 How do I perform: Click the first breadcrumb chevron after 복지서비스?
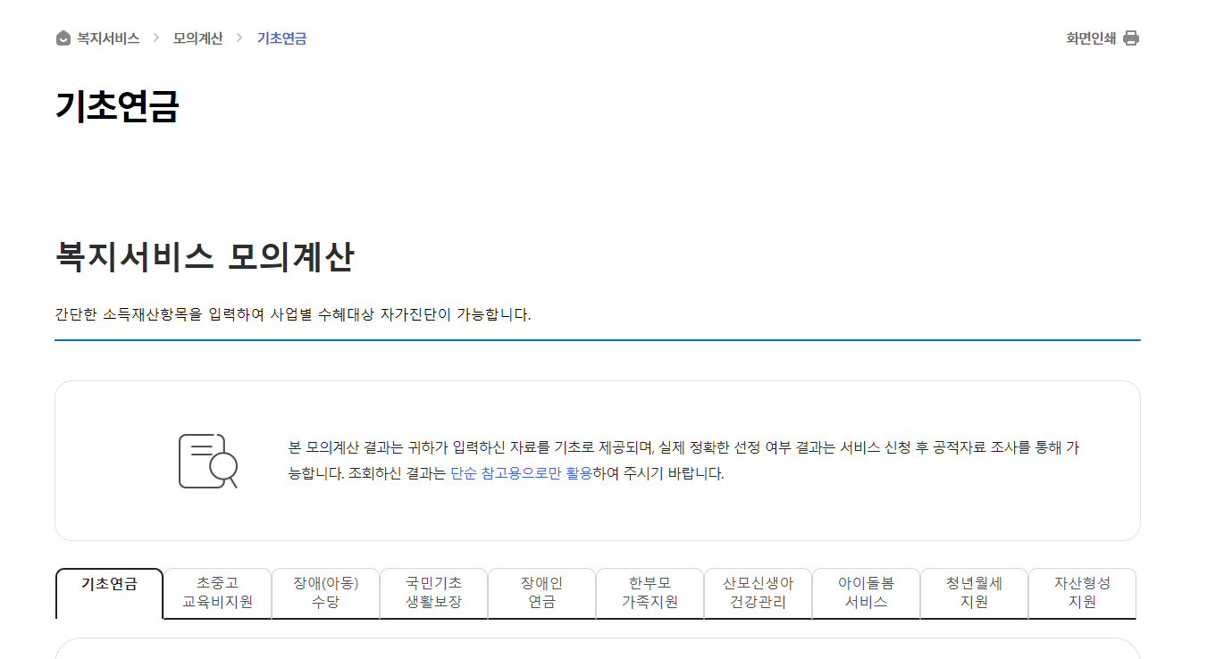point(156,38)
